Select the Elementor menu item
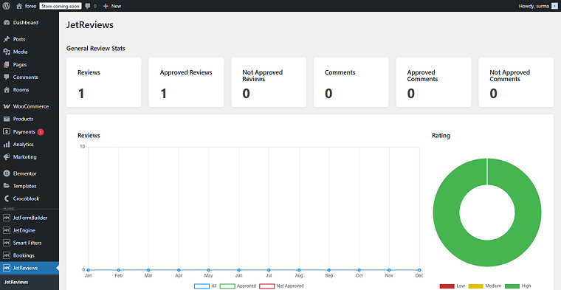This screenshot has height=290, width=561. (30, 173)
